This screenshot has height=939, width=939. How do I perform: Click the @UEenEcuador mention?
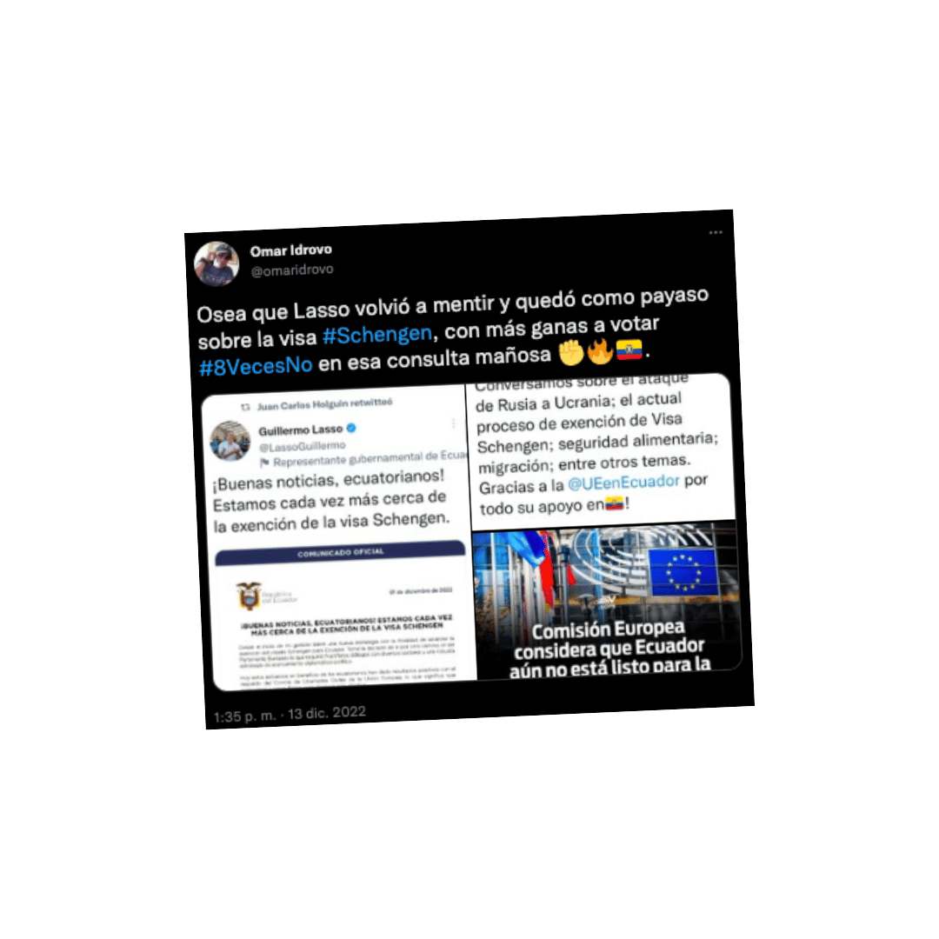(623, 482)
